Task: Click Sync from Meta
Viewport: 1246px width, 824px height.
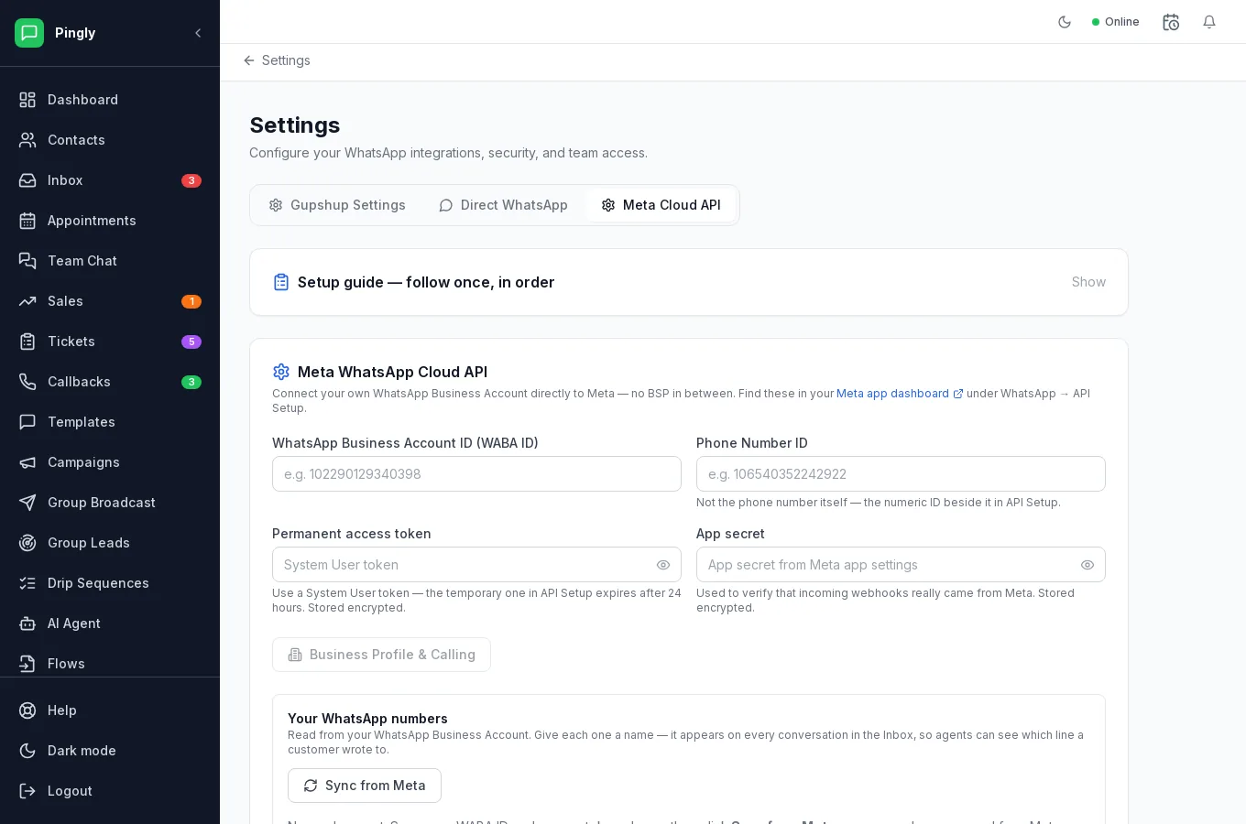Action: 365,786
